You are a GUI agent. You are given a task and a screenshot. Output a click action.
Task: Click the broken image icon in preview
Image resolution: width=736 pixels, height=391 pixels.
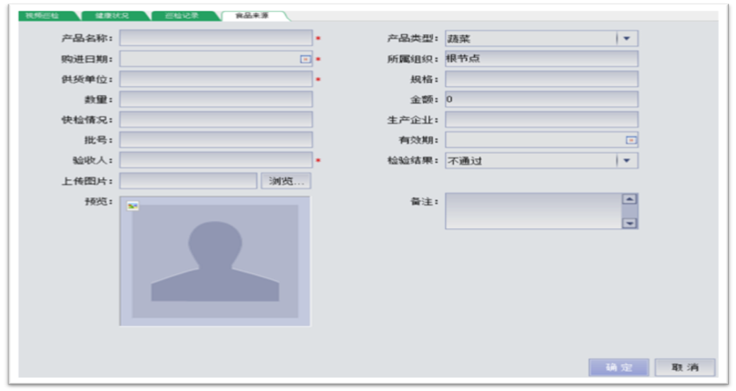tap(133, 206)
